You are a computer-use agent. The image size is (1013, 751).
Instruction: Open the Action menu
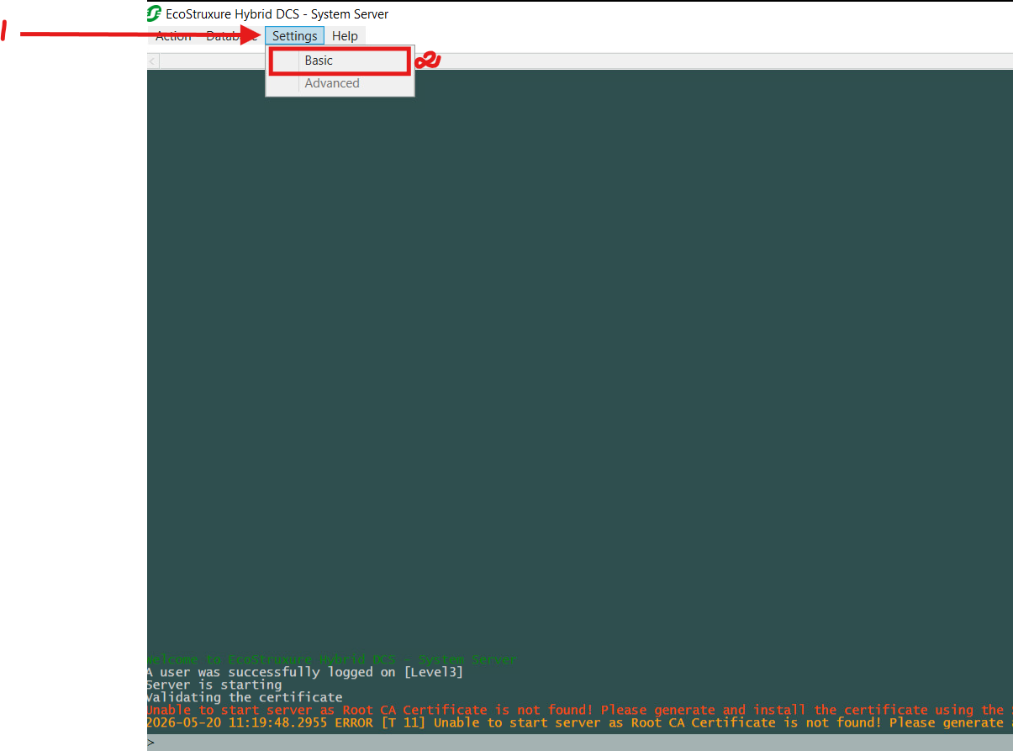[x=173, y=36]
